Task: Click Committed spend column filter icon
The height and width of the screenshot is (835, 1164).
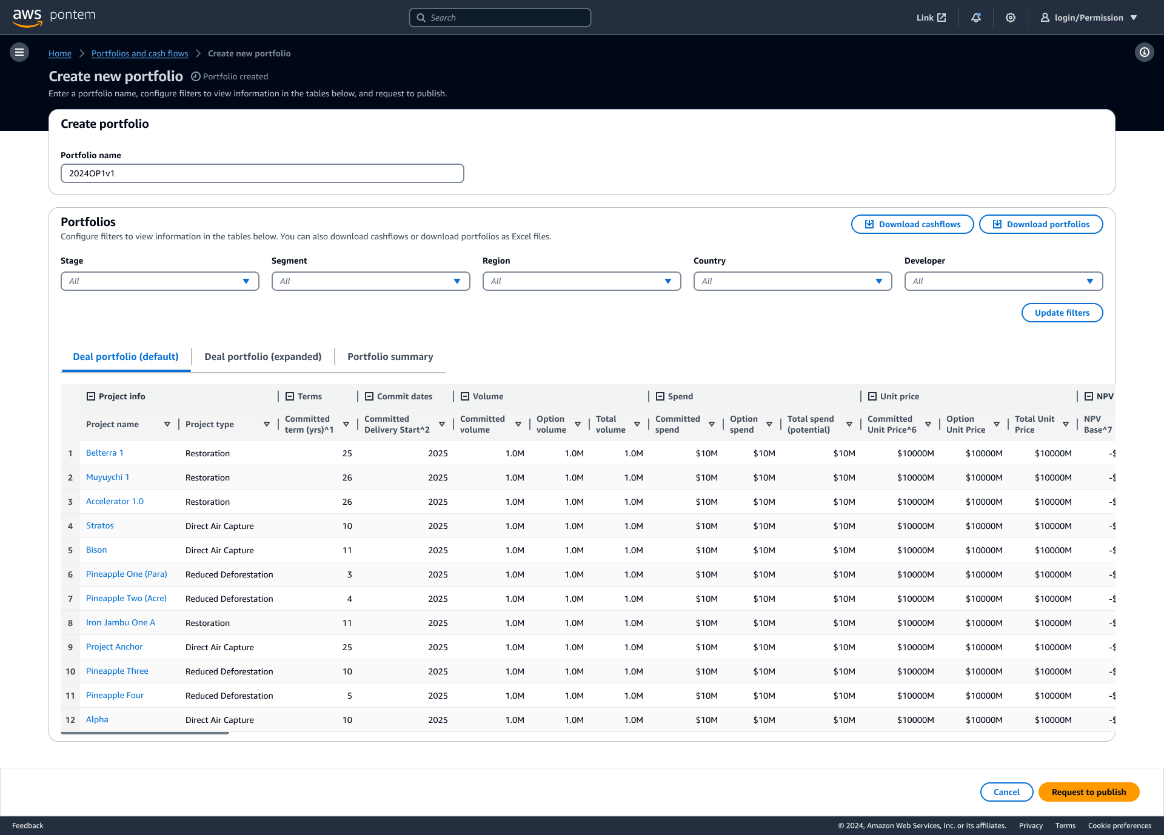Action: [x=712, y=424]
